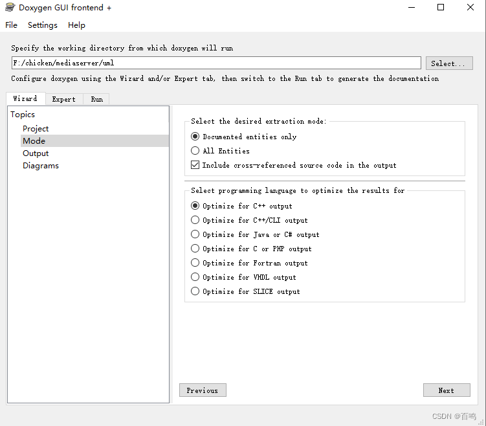Click the Next button

click(447, 390)
